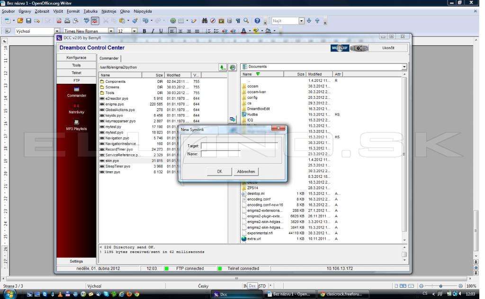Expand the Documents folder dropdown

[x=404, y=67]
